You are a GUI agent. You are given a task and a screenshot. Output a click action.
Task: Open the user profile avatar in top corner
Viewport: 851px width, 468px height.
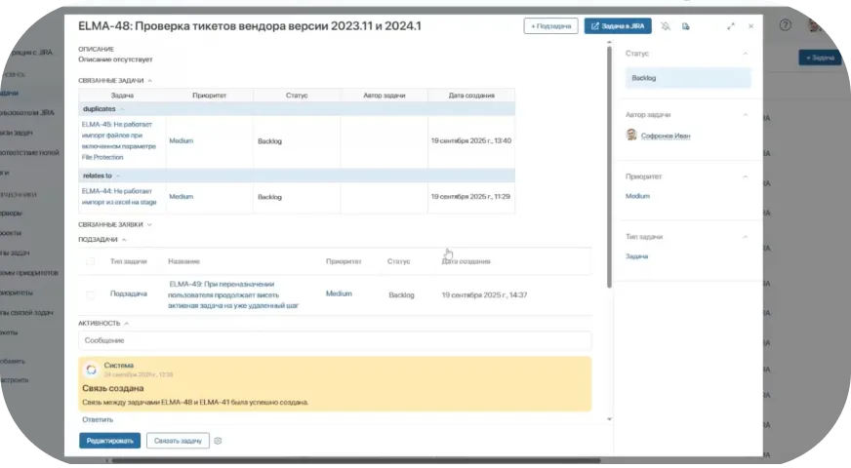point(817,24)
